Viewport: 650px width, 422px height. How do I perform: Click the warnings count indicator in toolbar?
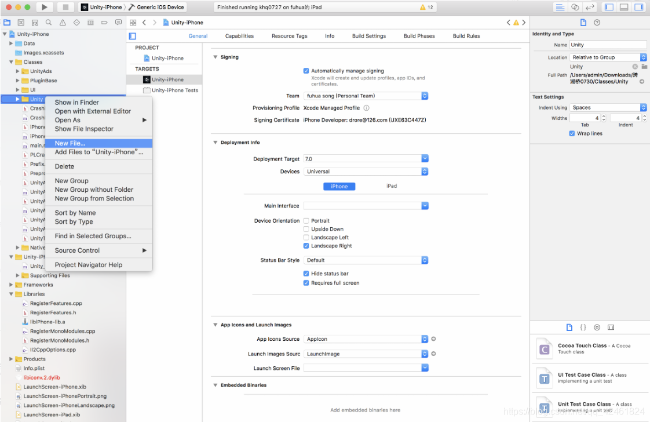point(426,7)
